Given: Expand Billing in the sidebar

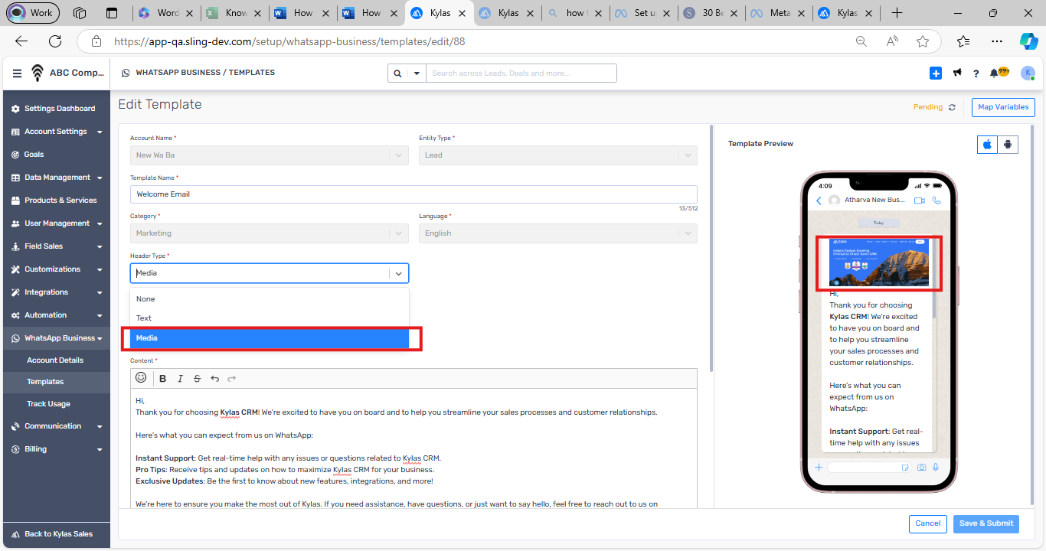Looking at the screenshot, I should (x=56, y=449).
